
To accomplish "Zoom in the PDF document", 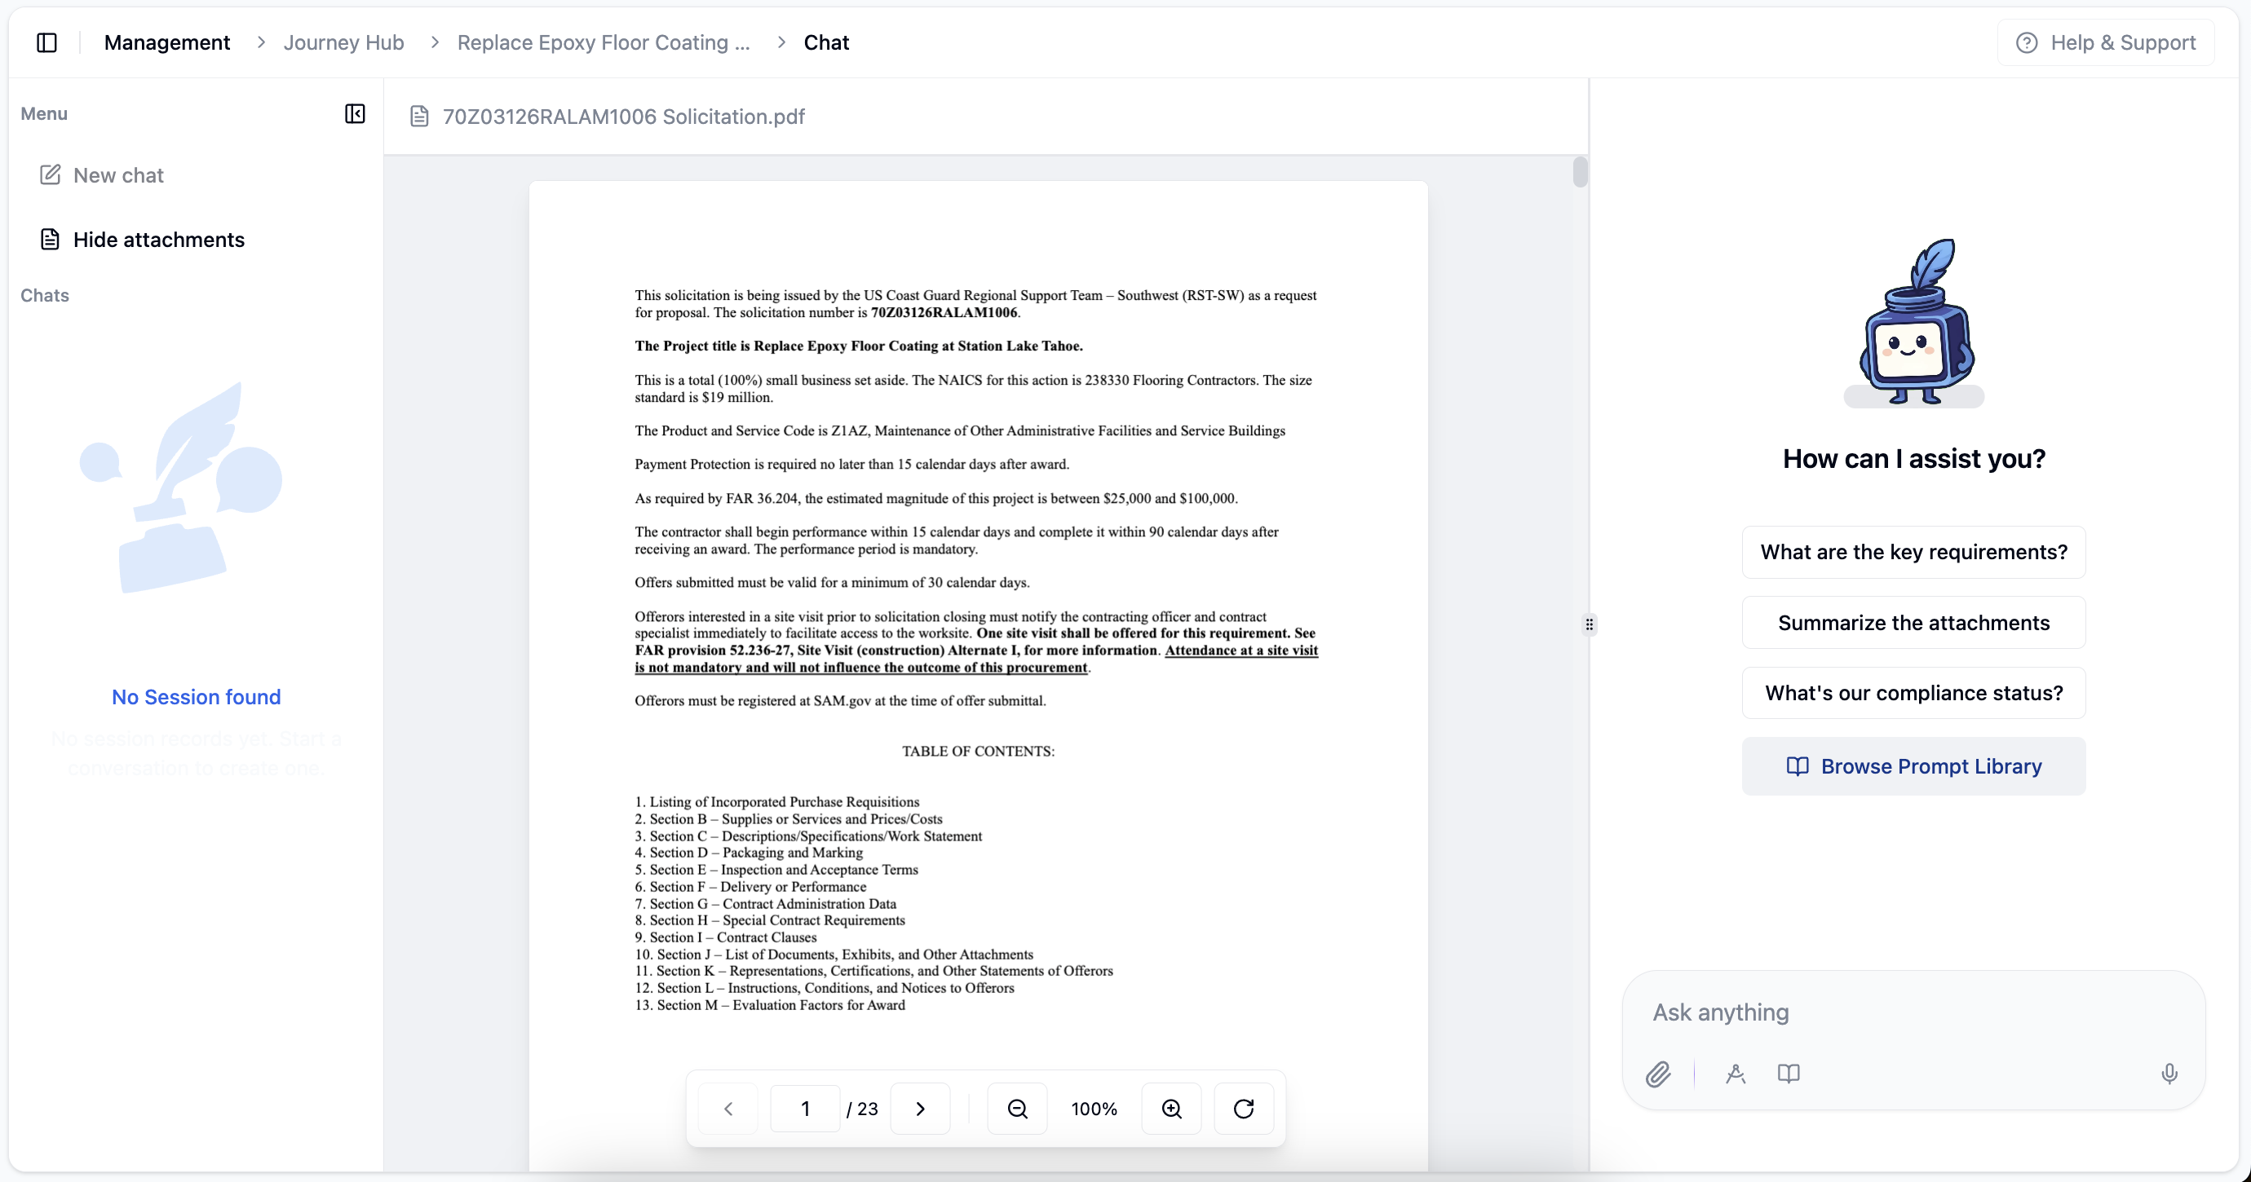I will coord(1171,1109).
